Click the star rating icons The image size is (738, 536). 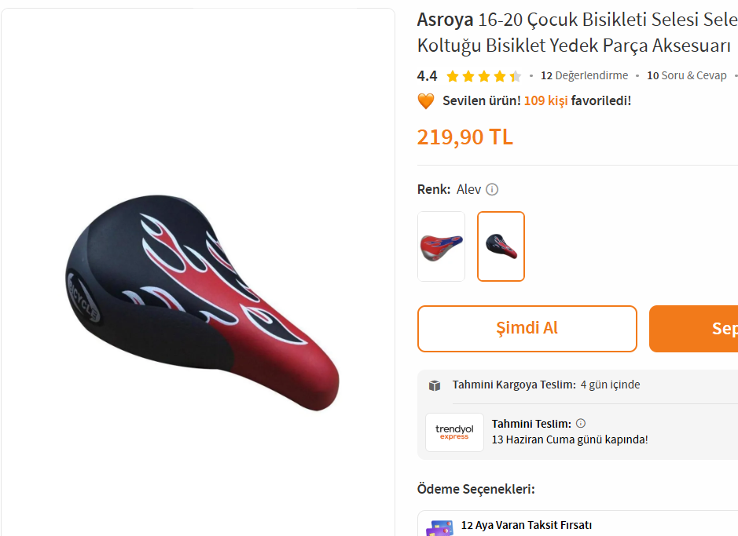coord(484,75)
